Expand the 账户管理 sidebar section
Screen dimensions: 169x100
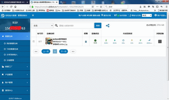15,83
